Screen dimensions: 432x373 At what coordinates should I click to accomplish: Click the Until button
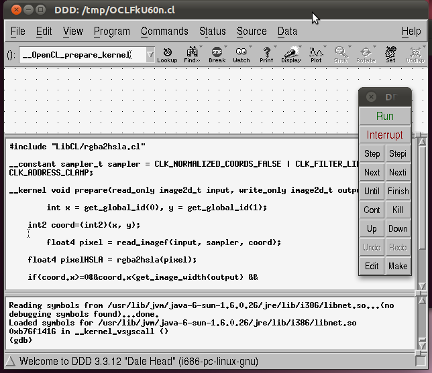coord(372,191)
